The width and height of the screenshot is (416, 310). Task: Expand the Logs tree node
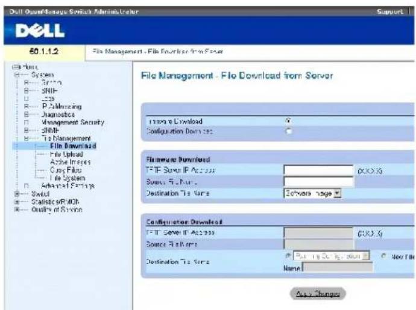(x=27, y=99)
